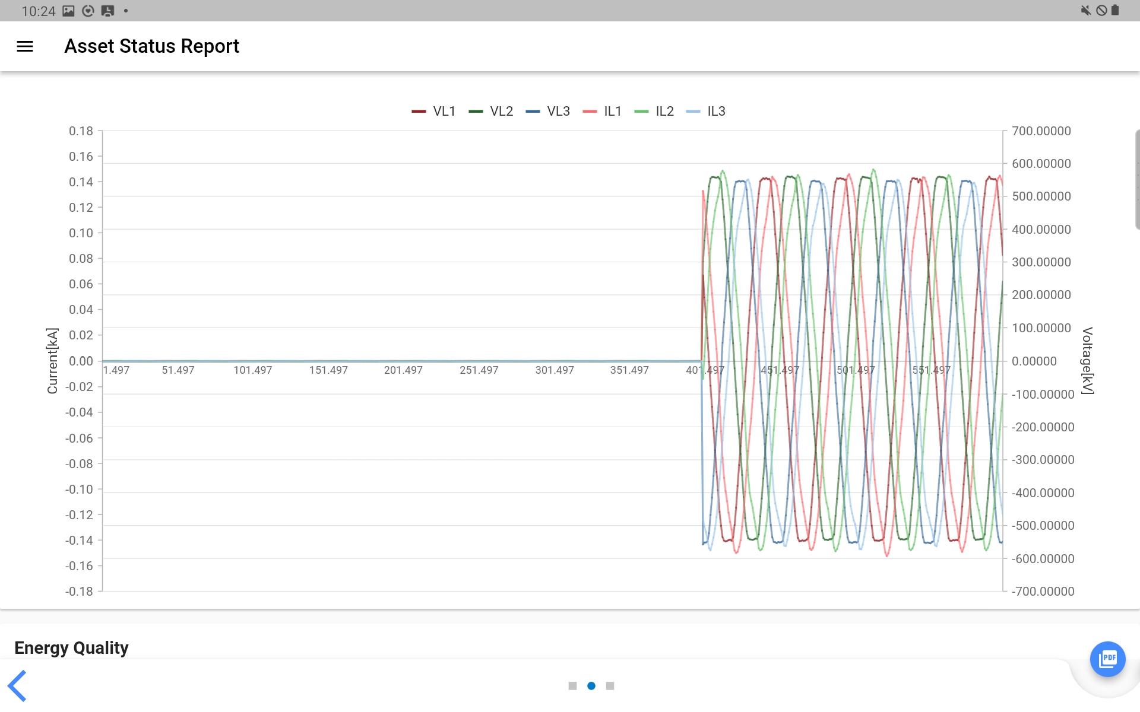The width and height of the screenshot is (1140, 712).
Task: Jump to the third page indicator dot
Action: point(611,685)
